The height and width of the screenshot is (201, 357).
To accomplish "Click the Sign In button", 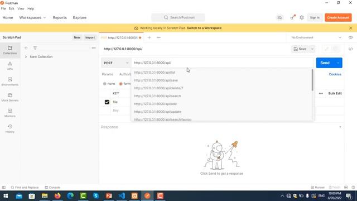I will pos(315,17).
